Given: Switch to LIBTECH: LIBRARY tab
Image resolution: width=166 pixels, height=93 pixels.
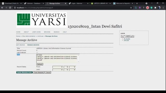Looking at the screenshot, I should [x=101, y=3].
